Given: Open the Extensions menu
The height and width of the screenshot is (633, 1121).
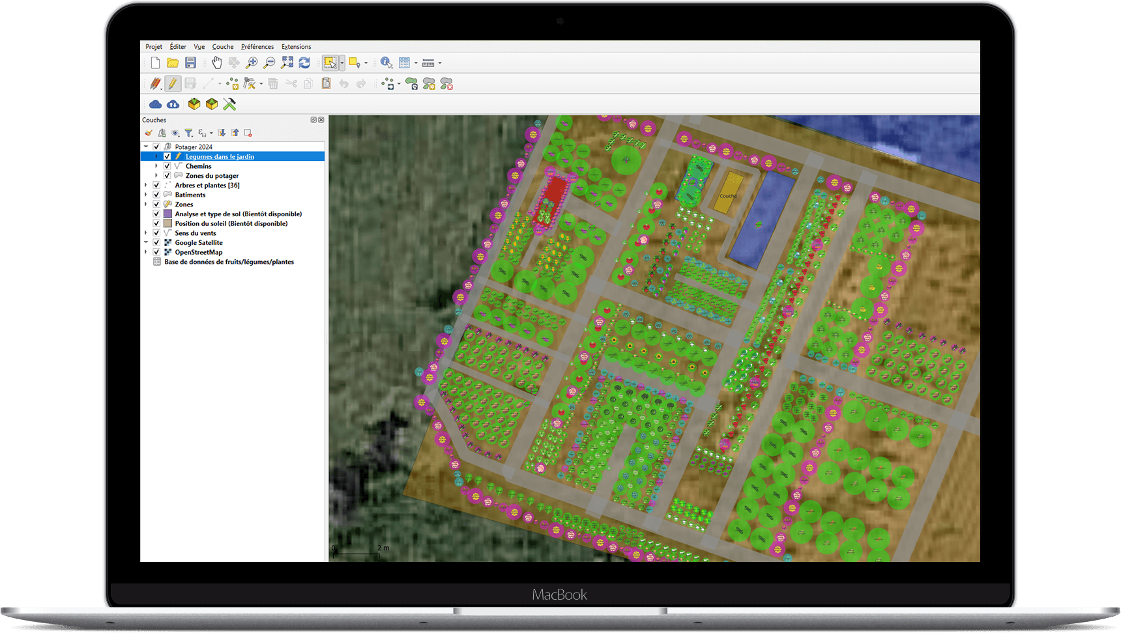Looking at the screenshot, I should pyautogui.click(x=297, y=47).
